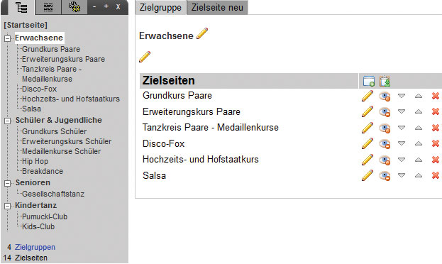Open the gear settings panel tab

pyautogui.click(x=74, y=7)
